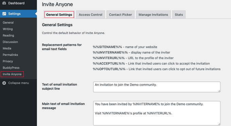
Task: Click the %%ACCEPTURL%% pattern text
Action: (x=109, y=64)
